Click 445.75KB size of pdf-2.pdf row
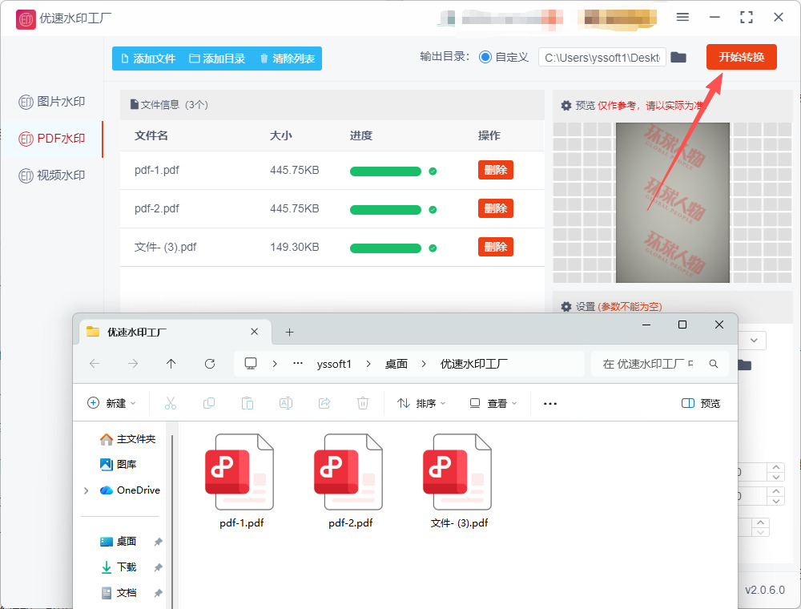801x609 pixels. (294, 208)
